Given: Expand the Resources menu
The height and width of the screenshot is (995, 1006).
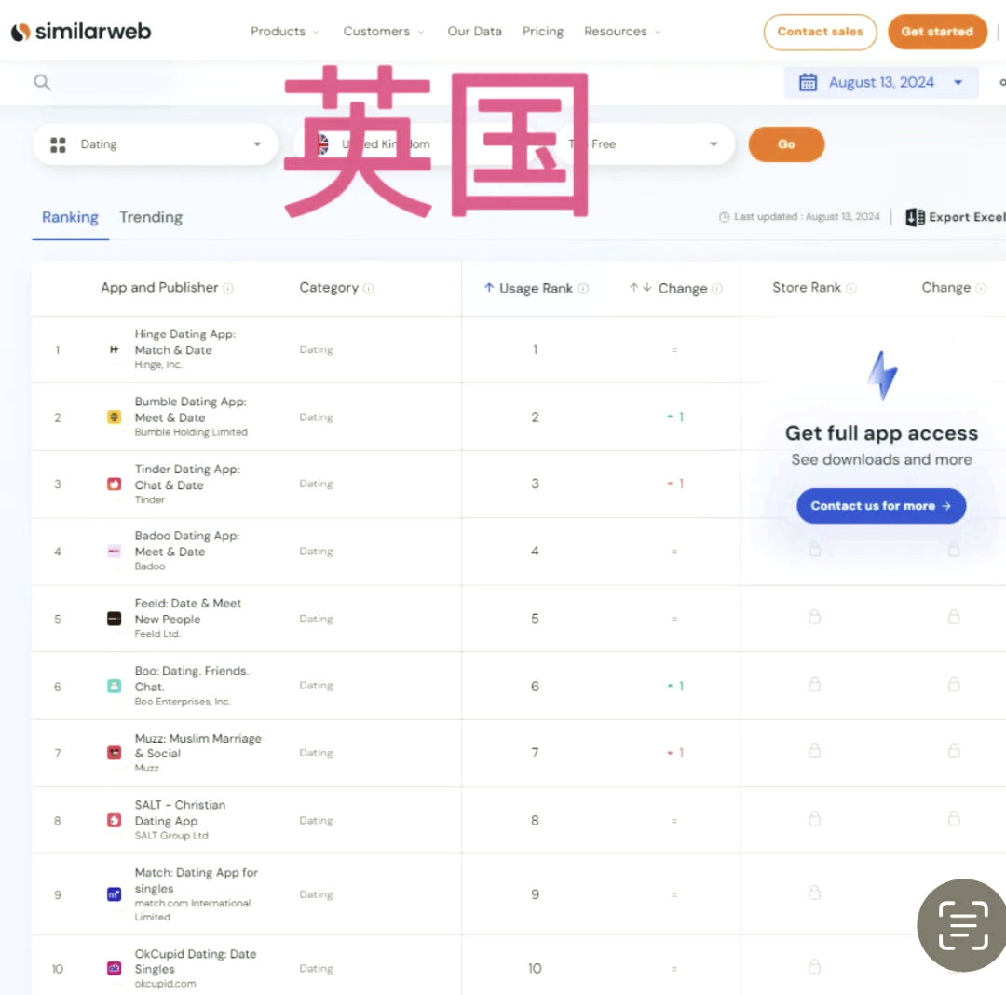Looking at the screenshot, I should (621, 32).
